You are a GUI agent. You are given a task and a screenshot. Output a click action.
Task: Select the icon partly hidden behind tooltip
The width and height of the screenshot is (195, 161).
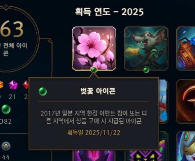[x=164, y=101]
